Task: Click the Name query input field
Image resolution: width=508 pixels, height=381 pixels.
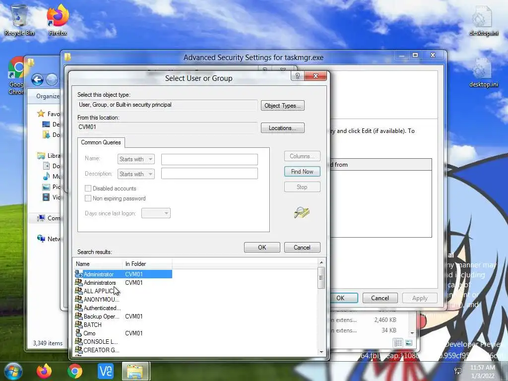Action: 210,159
